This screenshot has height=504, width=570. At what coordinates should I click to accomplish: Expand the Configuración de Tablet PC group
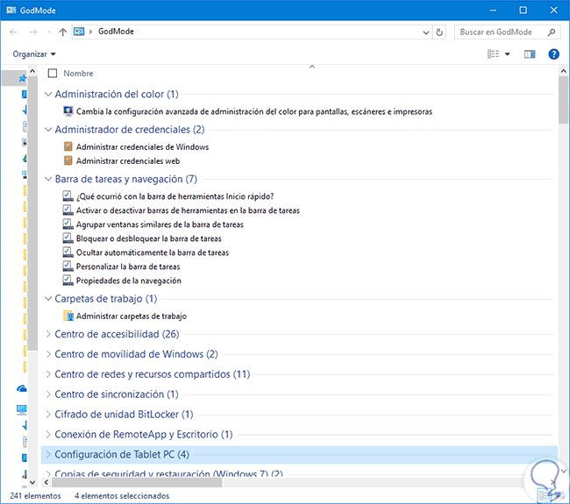[x=48, y=454]
